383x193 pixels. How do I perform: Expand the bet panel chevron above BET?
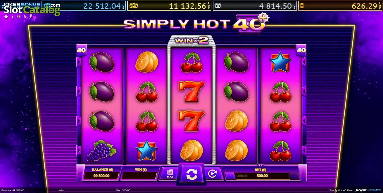(260, 165)
